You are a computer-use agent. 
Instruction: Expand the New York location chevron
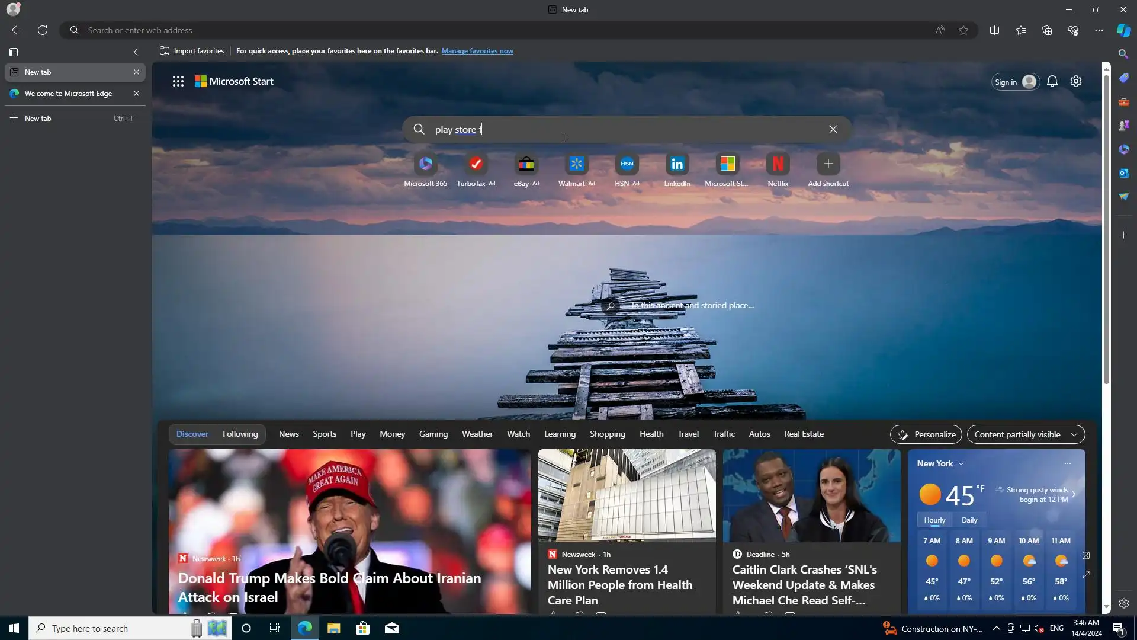coord(961,464)
